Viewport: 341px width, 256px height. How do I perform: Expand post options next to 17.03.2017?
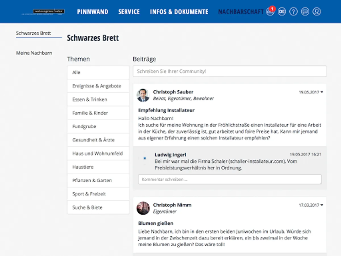coord(322,205)
